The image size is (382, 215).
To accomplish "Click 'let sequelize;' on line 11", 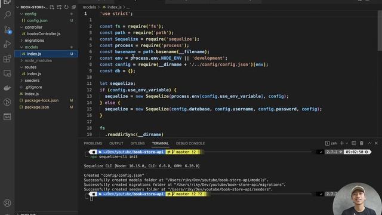I will (118, 84).
